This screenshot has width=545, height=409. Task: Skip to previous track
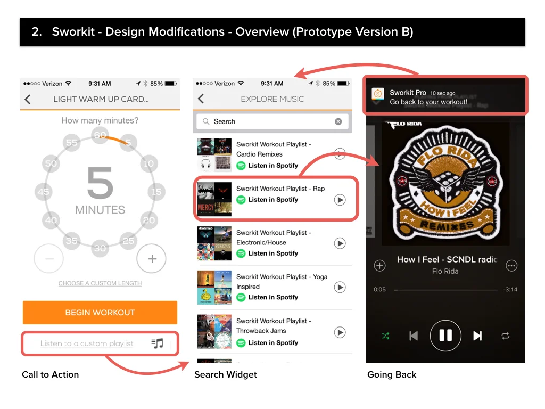coord(414,336)
